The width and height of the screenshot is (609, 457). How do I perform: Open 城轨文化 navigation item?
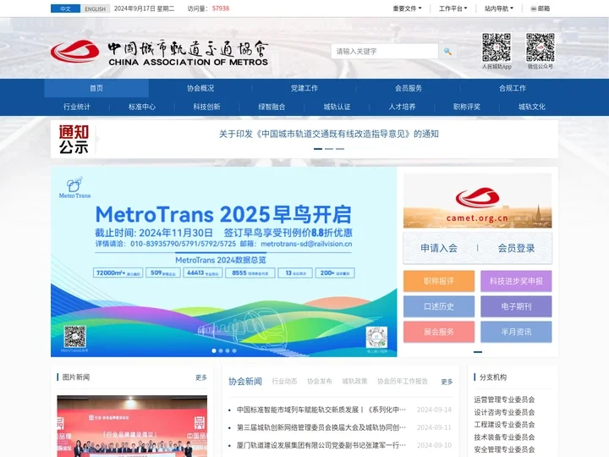coord(532,107)
